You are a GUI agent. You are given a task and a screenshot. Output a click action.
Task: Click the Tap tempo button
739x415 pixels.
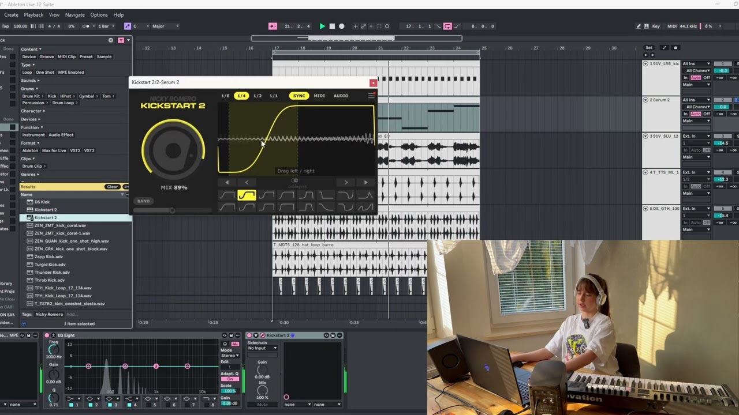coord(5,26)
